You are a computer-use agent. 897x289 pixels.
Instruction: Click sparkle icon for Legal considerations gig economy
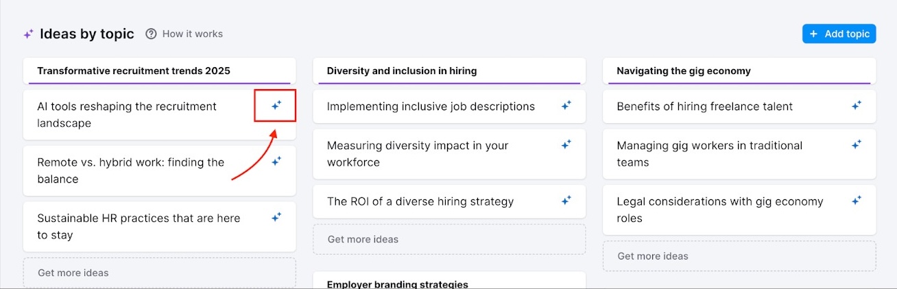coord(857,201)
